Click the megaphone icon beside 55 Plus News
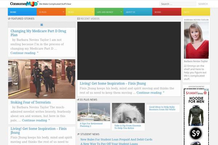The height and width of the screenshot is (145, 218). pyautogui.click(x=78, y=100)
